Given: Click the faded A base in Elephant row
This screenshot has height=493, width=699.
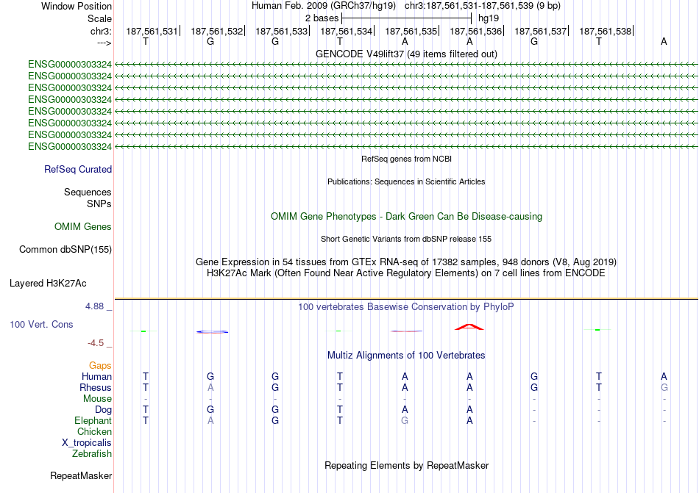Looking at the screenshot, I should tap(210, 420).
